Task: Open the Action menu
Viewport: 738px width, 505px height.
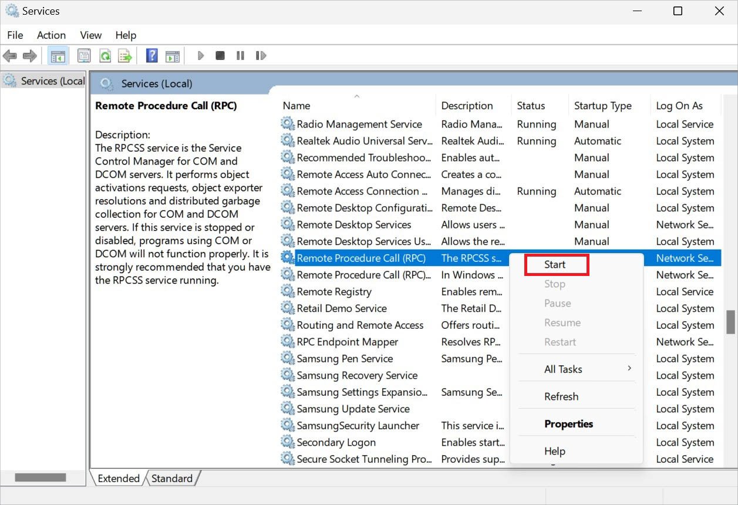Action: point(51,35)
